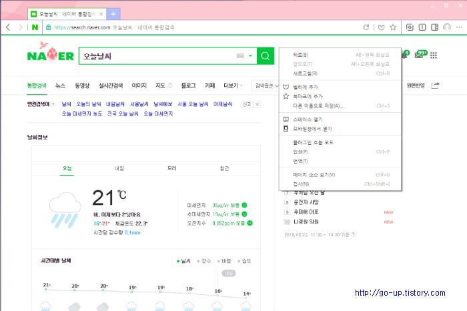Open related search link 서울날씨
The width and height of the screenshot is (467, 311).
(x=139, y=104)
